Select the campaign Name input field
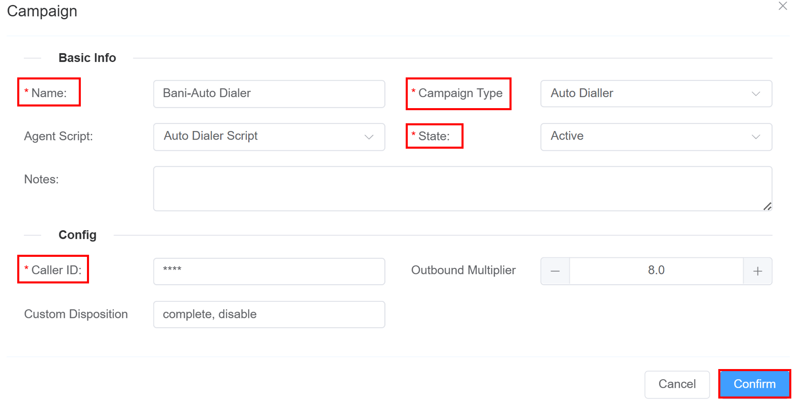This screenshot has height=401, width=795. tap(269, 93)
